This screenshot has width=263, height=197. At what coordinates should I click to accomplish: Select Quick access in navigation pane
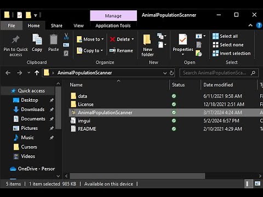(28, 91)
